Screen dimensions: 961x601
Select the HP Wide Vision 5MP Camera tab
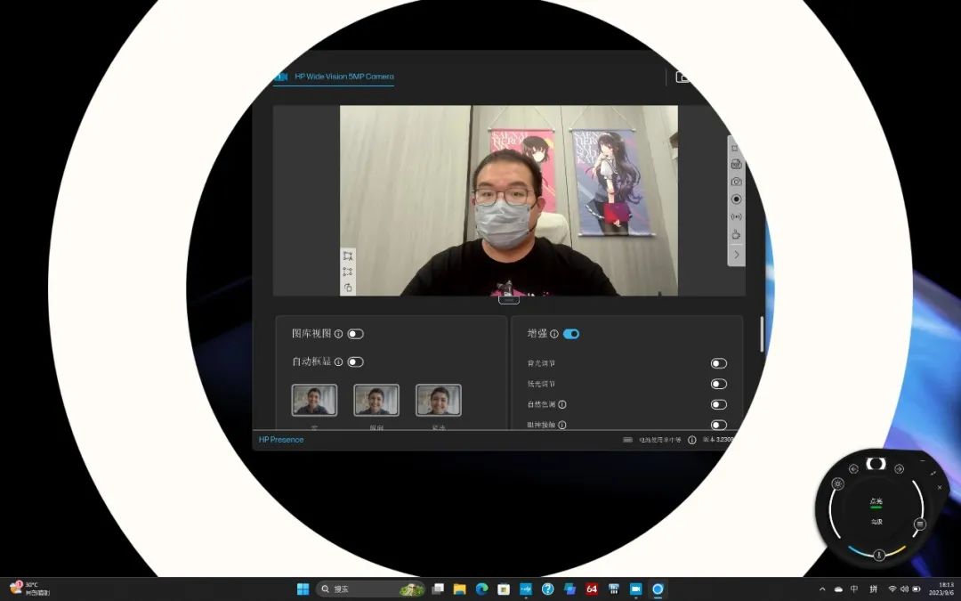334,77
